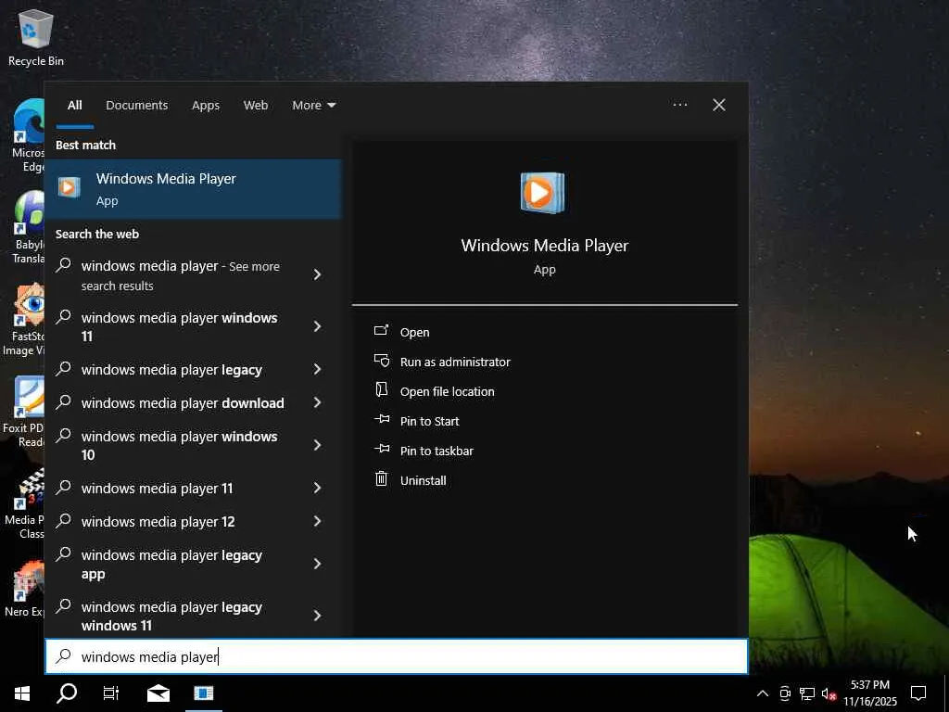This screenshot has width=949, height=712.
Task: Choose Pin to taskbar
Action: [437, 451]
